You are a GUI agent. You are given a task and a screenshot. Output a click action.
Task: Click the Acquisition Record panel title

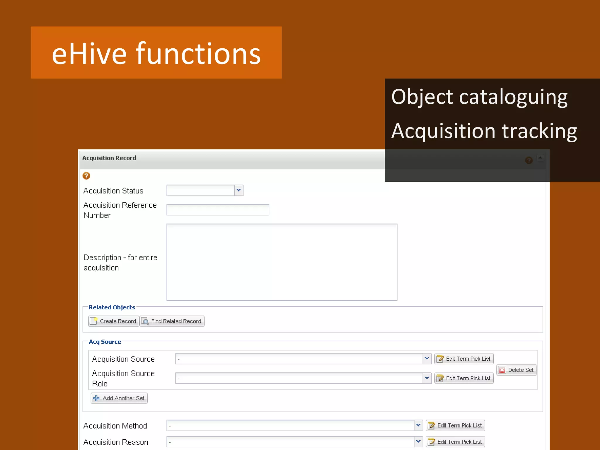click(x=109, y=158)
